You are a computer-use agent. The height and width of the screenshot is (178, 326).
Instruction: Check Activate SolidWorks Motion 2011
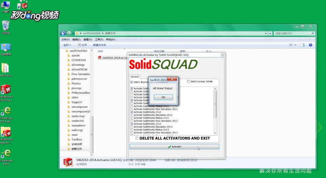click(132, 106)
